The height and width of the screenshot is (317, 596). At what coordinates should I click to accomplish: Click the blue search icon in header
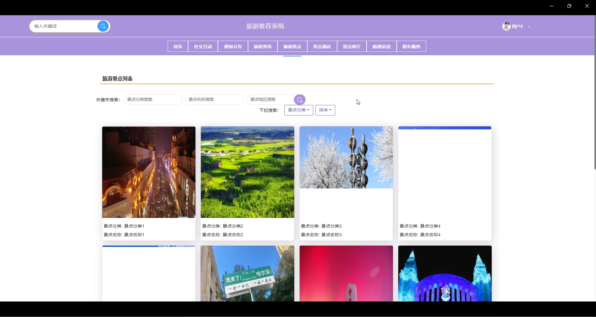pyautogui.click(x=103, y=26)
